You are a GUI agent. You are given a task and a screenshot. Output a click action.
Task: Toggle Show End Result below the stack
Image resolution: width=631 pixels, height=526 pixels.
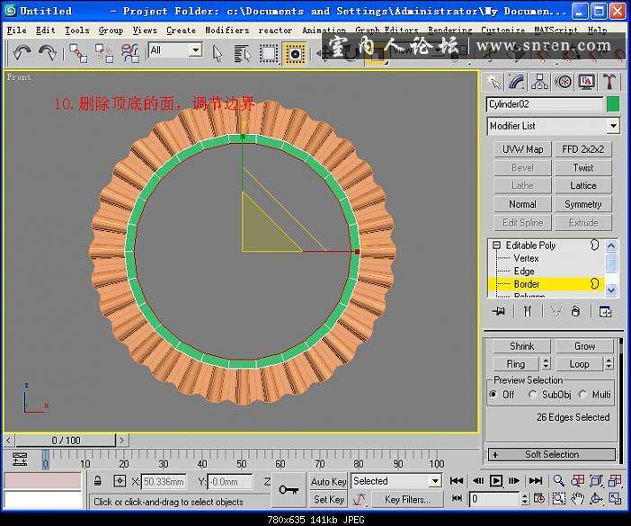[x=527, y=311]
